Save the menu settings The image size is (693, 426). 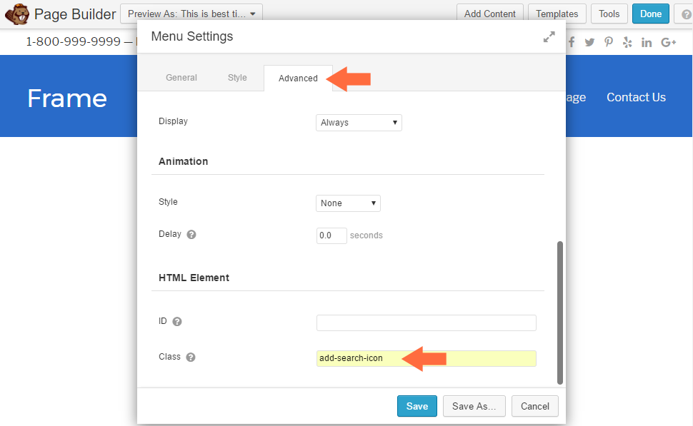click(x=417, y=406)
